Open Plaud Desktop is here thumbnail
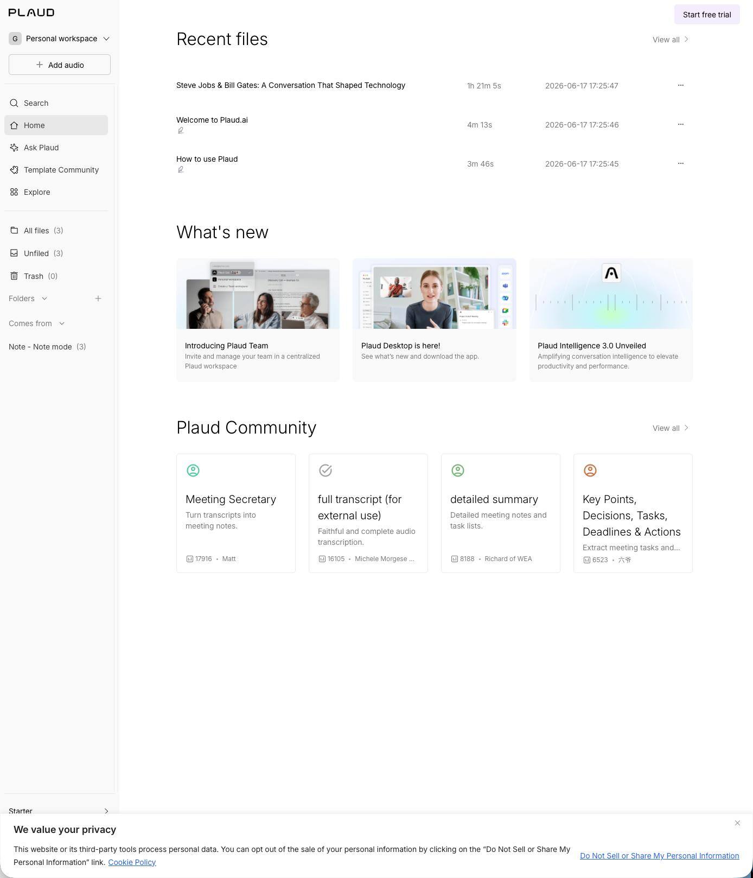The image size is (753, 878). pos(435,294)
